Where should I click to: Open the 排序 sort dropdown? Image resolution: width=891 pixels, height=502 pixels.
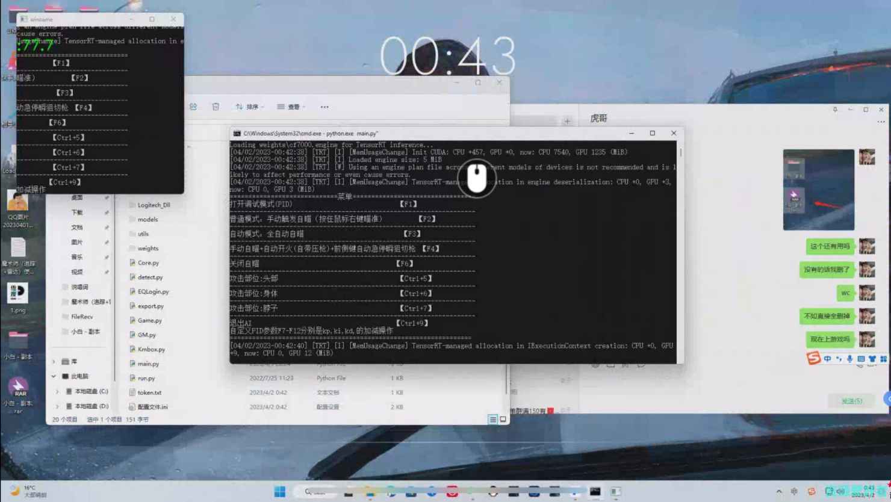(x=250, y=107)
